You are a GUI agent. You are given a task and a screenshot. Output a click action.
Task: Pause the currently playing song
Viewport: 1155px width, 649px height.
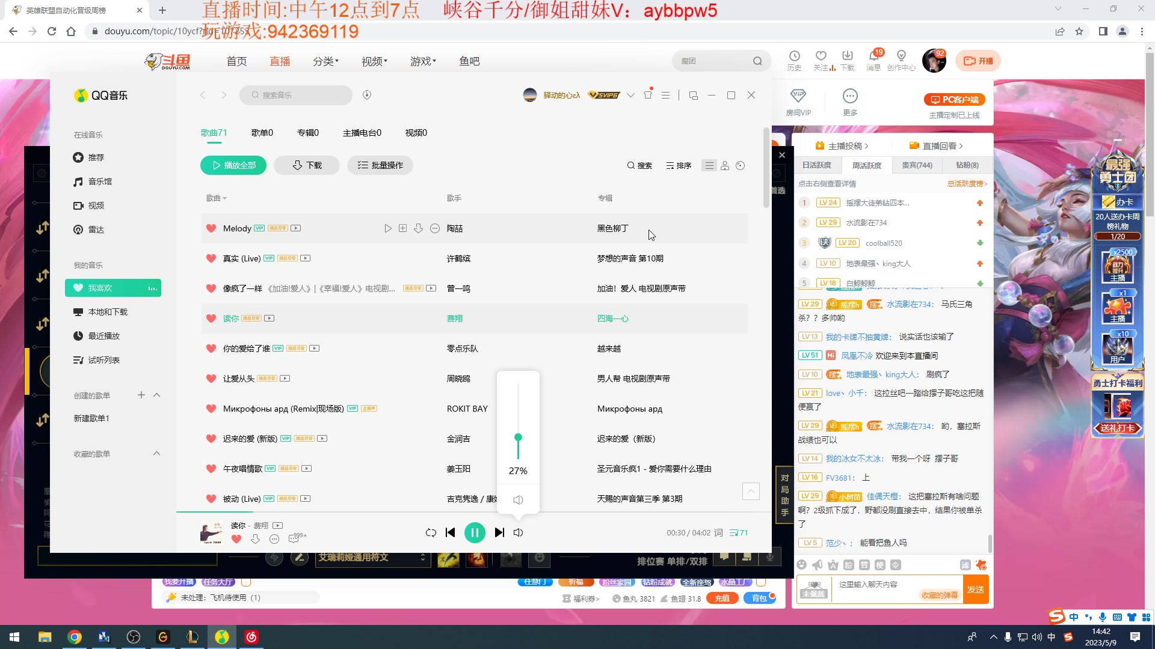(475, 532)
